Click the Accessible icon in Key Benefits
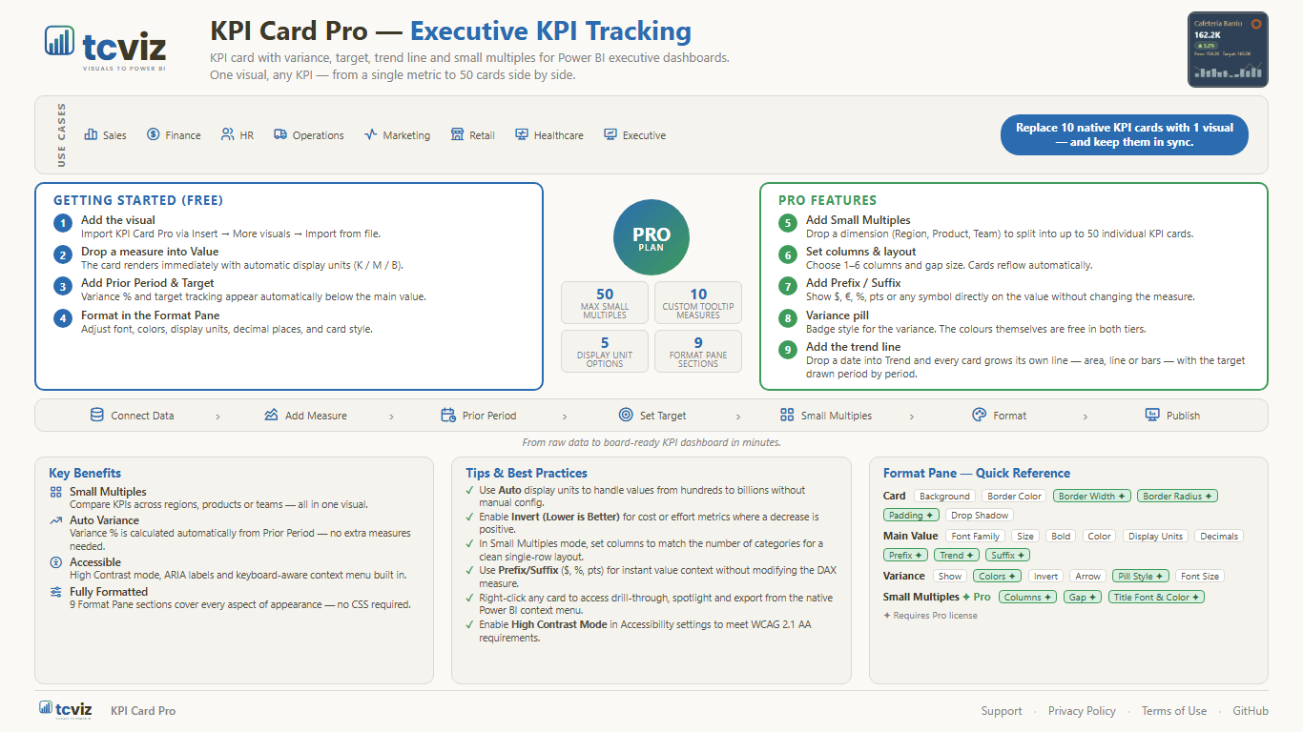Screen dimensions: 1303x732 (56, 563)
